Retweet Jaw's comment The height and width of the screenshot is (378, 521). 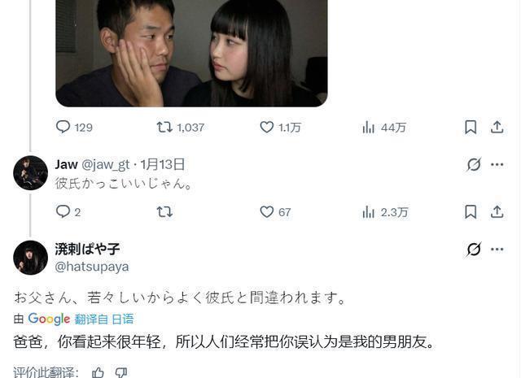click(x=164, y=211)
